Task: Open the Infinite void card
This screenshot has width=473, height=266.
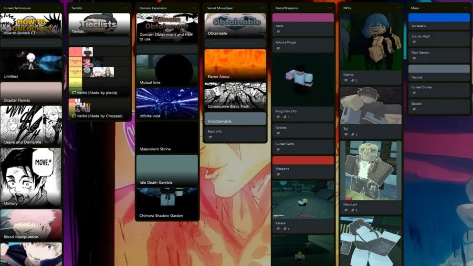Action: [x=167, y=104]
